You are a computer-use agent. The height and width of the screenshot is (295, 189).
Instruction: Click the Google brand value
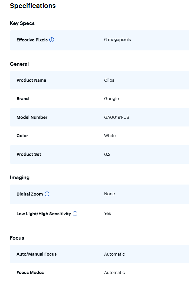point(111,99)
